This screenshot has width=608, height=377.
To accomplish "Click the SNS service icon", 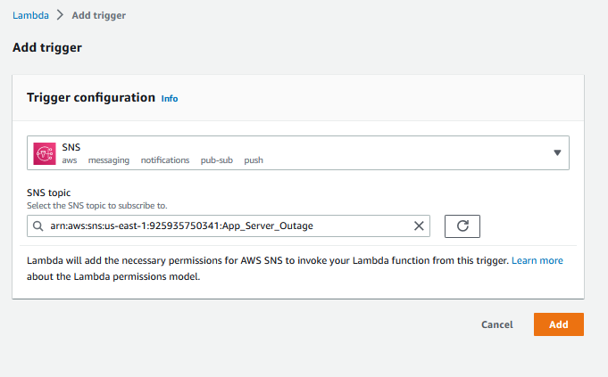I will pos(45,152).
